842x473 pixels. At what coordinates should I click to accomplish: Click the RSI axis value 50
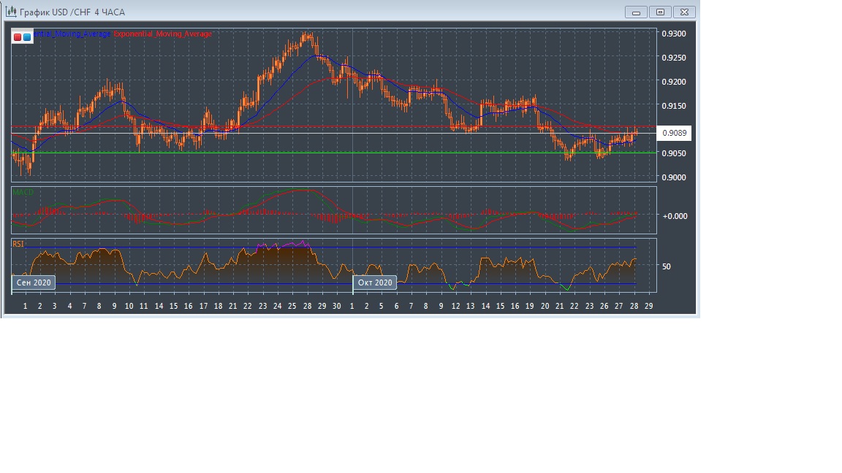[x=666, y=266]
